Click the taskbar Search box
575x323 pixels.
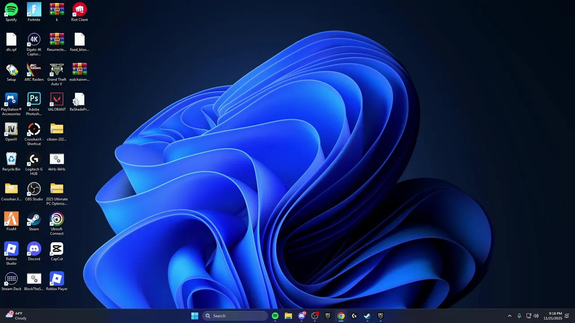tap(235, 316)
